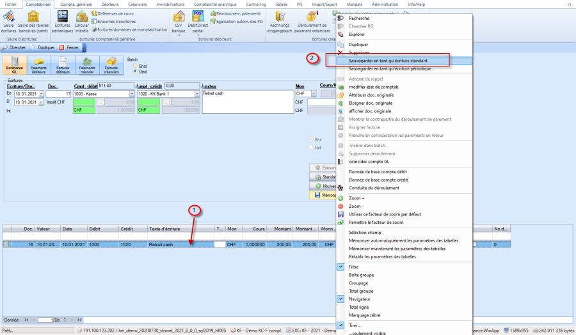Select Factures créanciers entry type
This screenshot has height=335, width=576.
click(111, 65)
